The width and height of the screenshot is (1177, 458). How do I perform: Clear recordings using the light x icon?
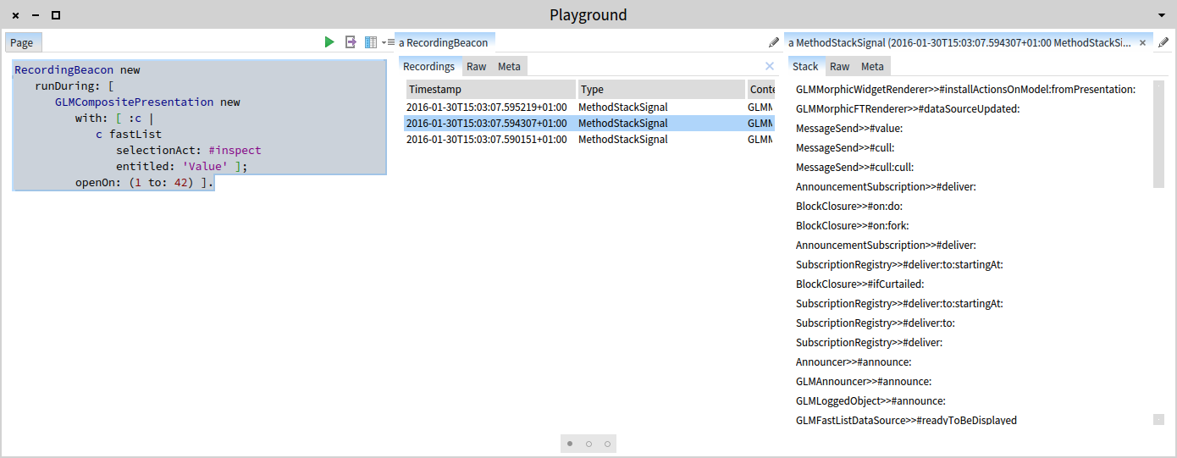coord(770,66)
